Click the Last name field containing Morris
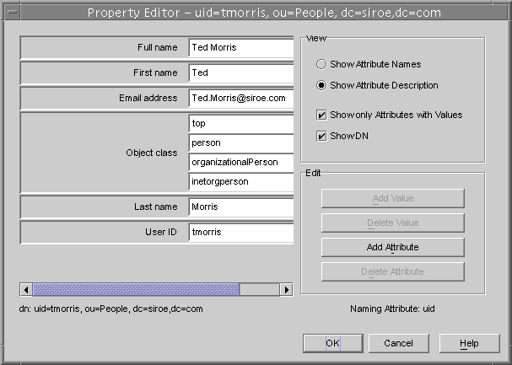The image size is (512, 365). tap(241, 207)
